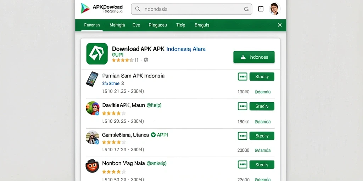Click the magnifier icon in search box
This screenshot has width=363, height=181.
pyautogui.click(x=138, y=9)
